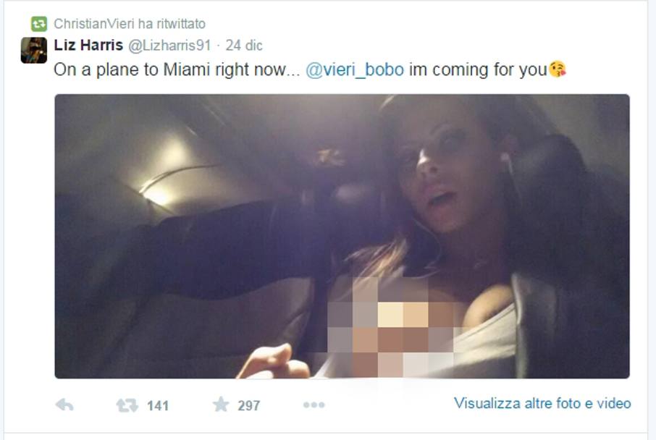
Task: Open the Liz Harris display name link
Action: pyautogui.click(x=88, y=45)
